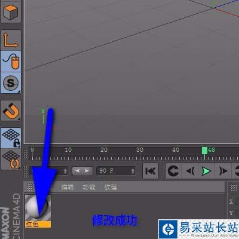Click frame 10 on the timeline ruler
This screenshot has width=239, height=239.
(68, 150)
